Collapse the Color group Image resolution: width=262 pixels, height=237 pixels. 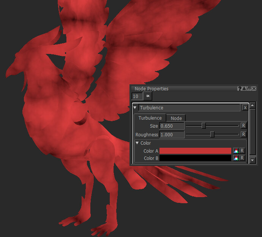click(x=137, y=143)
